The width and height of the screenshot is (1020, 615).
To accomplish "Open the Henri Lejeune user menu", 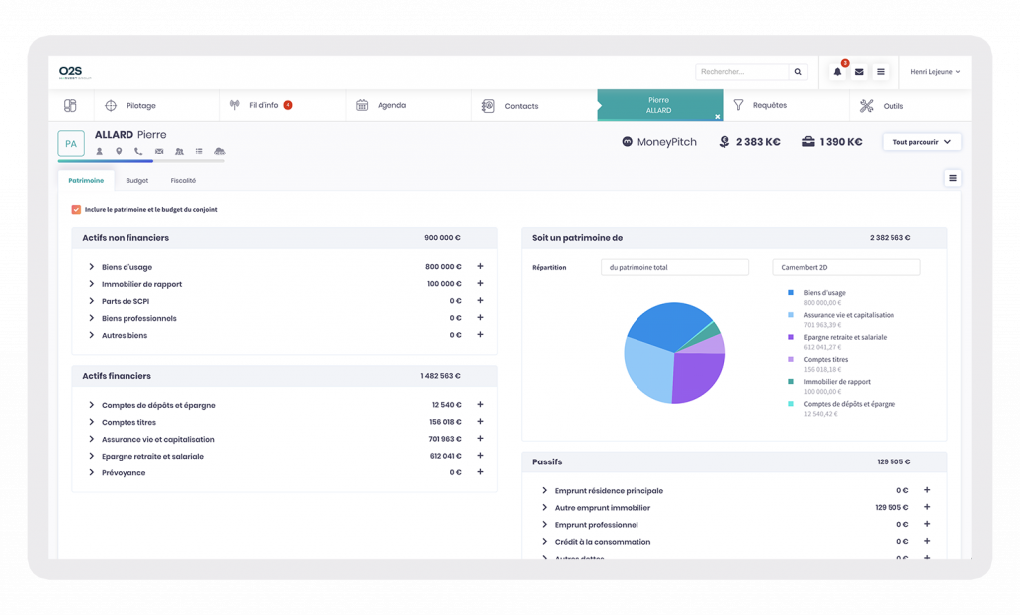I will 934,72.
